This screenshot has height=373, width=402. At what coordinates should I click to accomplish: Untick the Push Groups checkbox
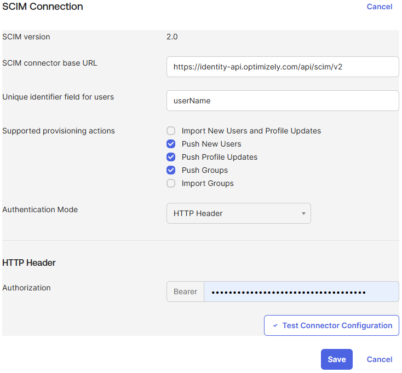tap(171, 170)
